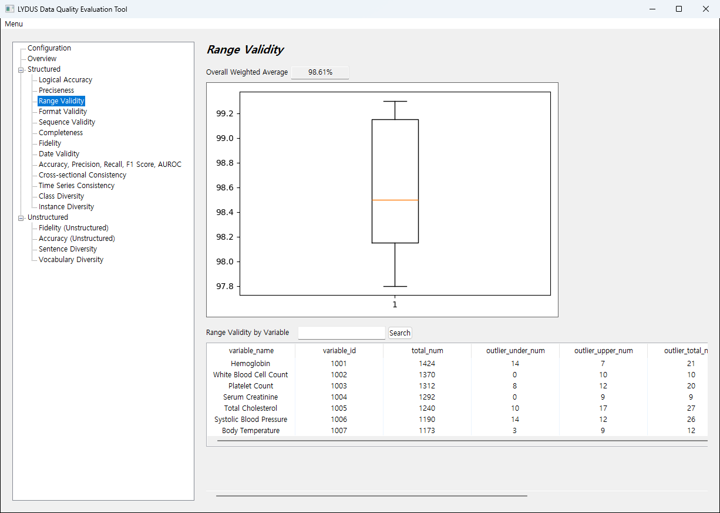The width and height of the screenshot is (720, 513).
Task: Open Format Validity page
Action: (x=63, y=112)
